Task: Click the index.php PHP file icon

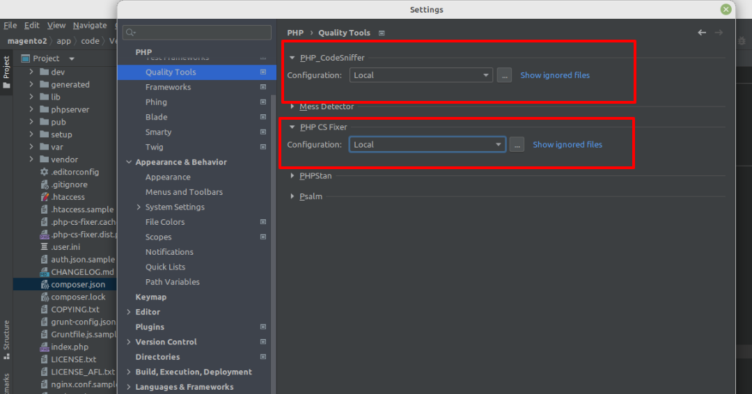Action: [x=44, y=347]
